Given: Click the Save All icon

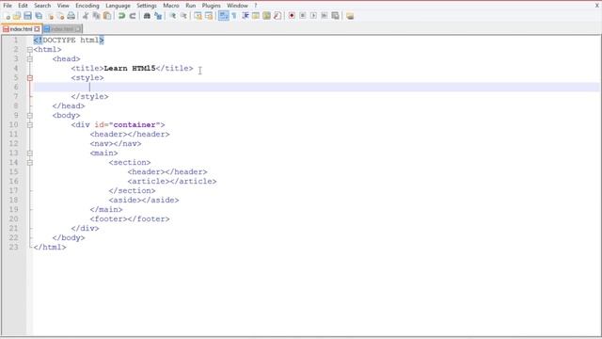Looking at the screenshot, I should click(39, 16).
